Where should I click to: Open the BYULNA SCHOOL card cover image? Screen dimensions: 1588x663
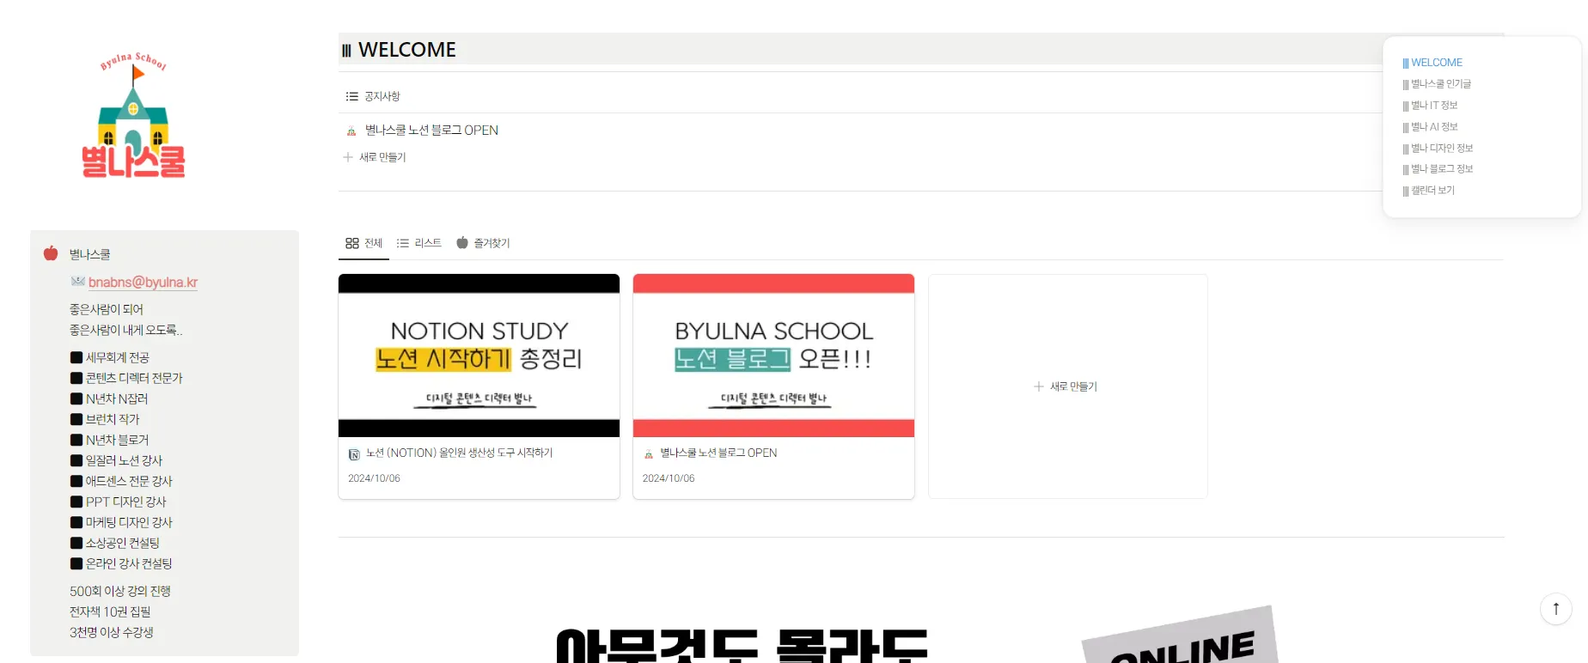773,356
